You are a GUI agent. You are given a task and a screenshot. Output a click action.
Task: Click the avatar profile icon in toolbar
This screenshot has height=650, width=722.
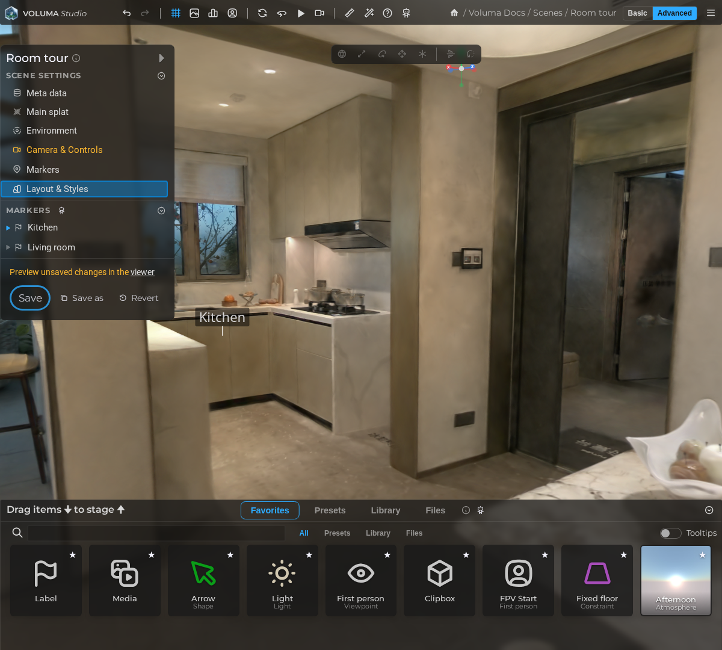(232, 13)
